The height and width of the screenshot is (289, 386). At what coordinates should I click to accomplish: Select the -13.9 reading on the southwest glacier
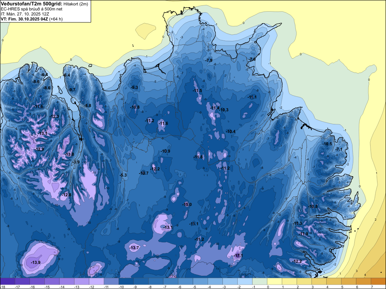coord(36,262)
